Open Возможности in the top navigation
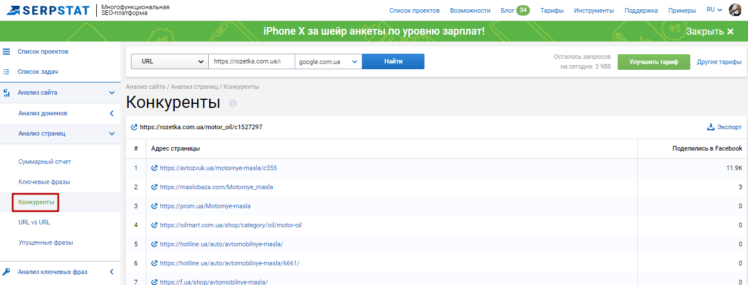The height and width of the screenshot is (285, 748). pos(470,10)
